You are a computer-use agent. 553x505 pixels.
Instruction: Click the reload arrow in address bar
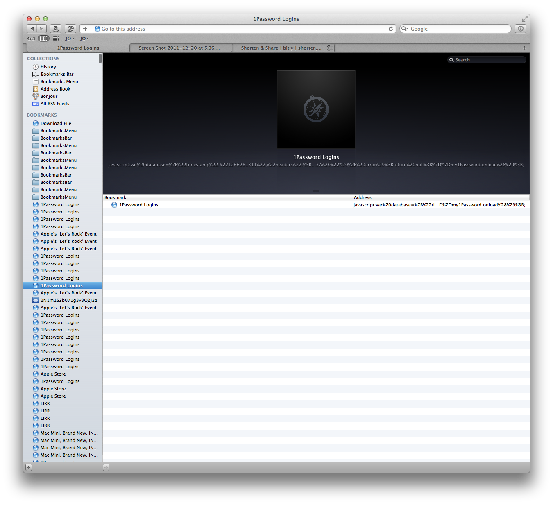391,29
